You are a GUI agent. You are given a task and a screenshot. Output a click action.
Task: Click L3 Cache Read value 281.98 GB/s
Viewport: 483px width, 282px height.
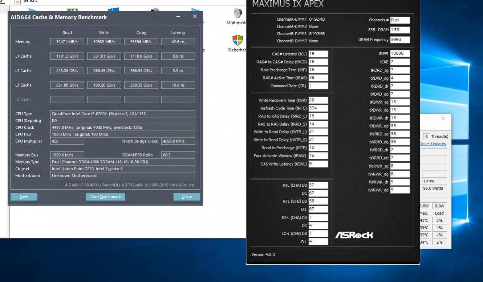coord(67,85)
